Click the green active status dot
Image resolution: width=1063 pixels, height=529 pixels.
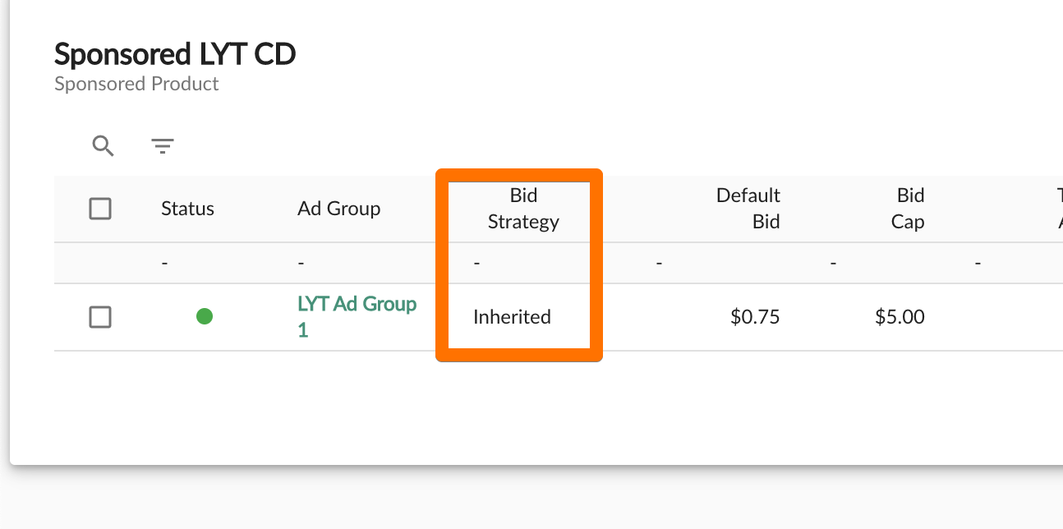205,316
